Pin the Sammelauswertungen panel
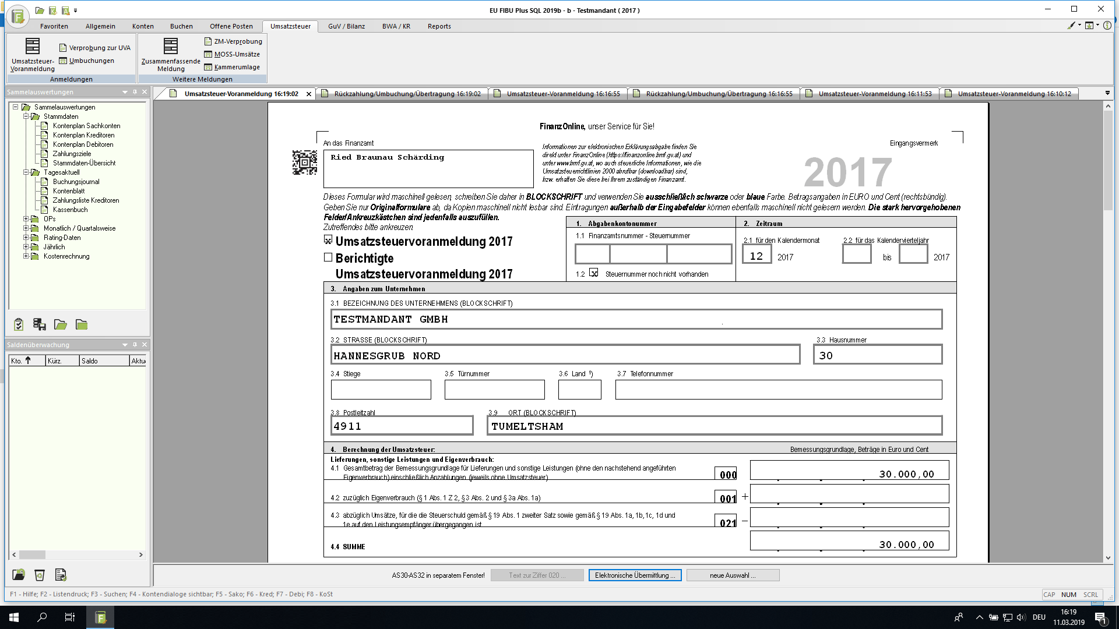1119x629 pixels. (x=135, y=92)
